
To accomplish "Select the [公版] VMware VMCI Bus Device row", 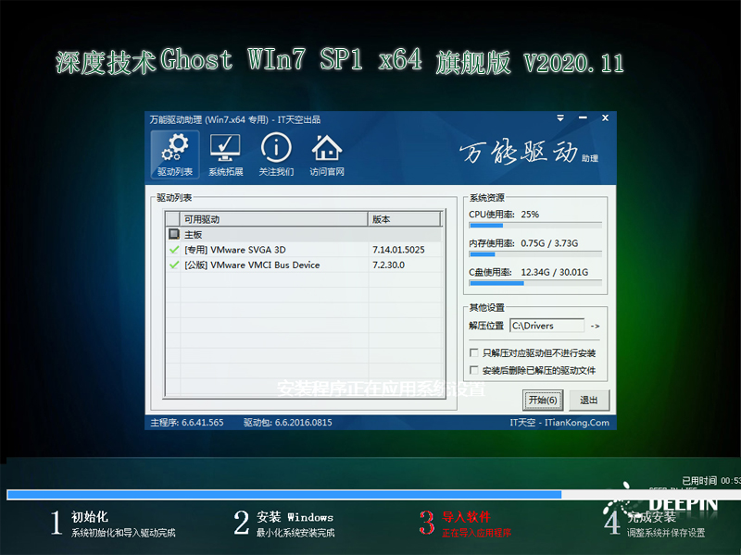I will pos(304,265).
